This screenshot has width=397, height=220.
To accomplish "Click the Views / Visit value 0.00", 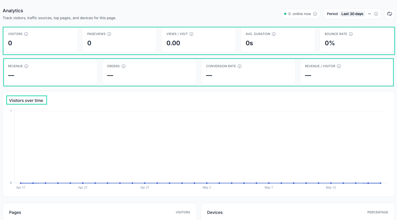I will pos(173,43).
